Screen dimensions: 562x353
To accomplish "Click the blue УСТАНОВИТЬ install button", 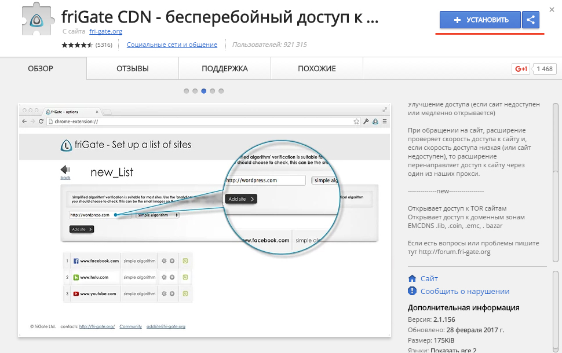I will coord(480,20).
